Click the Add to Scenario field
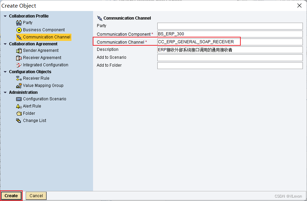Screen dimensions: 307x201 tap(229, 57)
